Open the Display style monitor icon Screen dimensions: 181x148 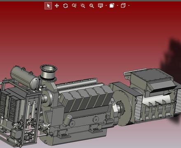tap(100, 6)
